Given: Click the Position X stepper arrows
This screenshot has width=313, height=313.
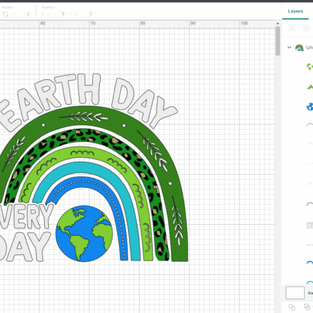Looking at the screenshot, I should click(63, 14).
